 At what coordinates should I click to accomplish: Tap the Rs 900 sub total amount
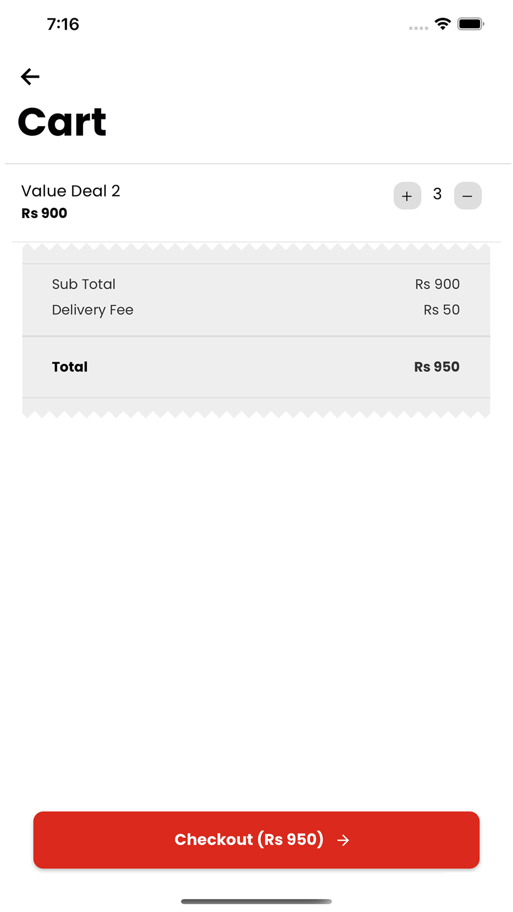pyautogui.click(x=438, y=284)
